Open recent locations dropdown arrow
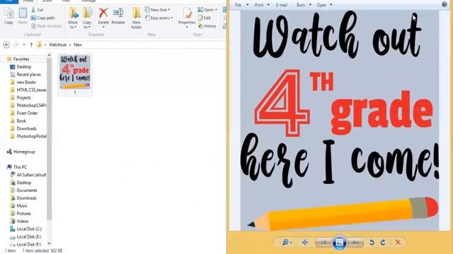The height and width of the screenshot is (254, 453). (x=23, y=44)
